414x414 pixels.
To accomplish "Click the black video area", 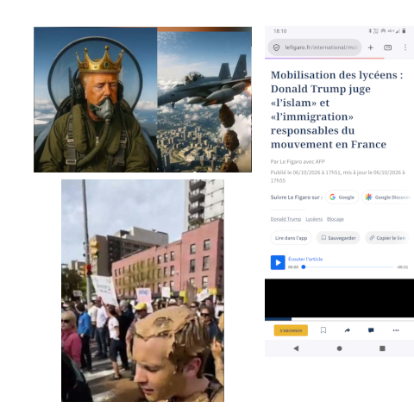I will (x=339, y=298).
